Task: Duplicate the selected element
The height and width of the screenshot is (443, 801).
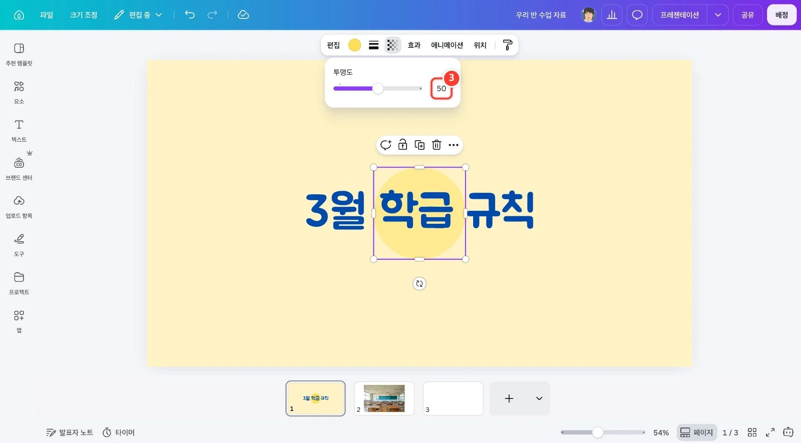Action: pos(420,145)
